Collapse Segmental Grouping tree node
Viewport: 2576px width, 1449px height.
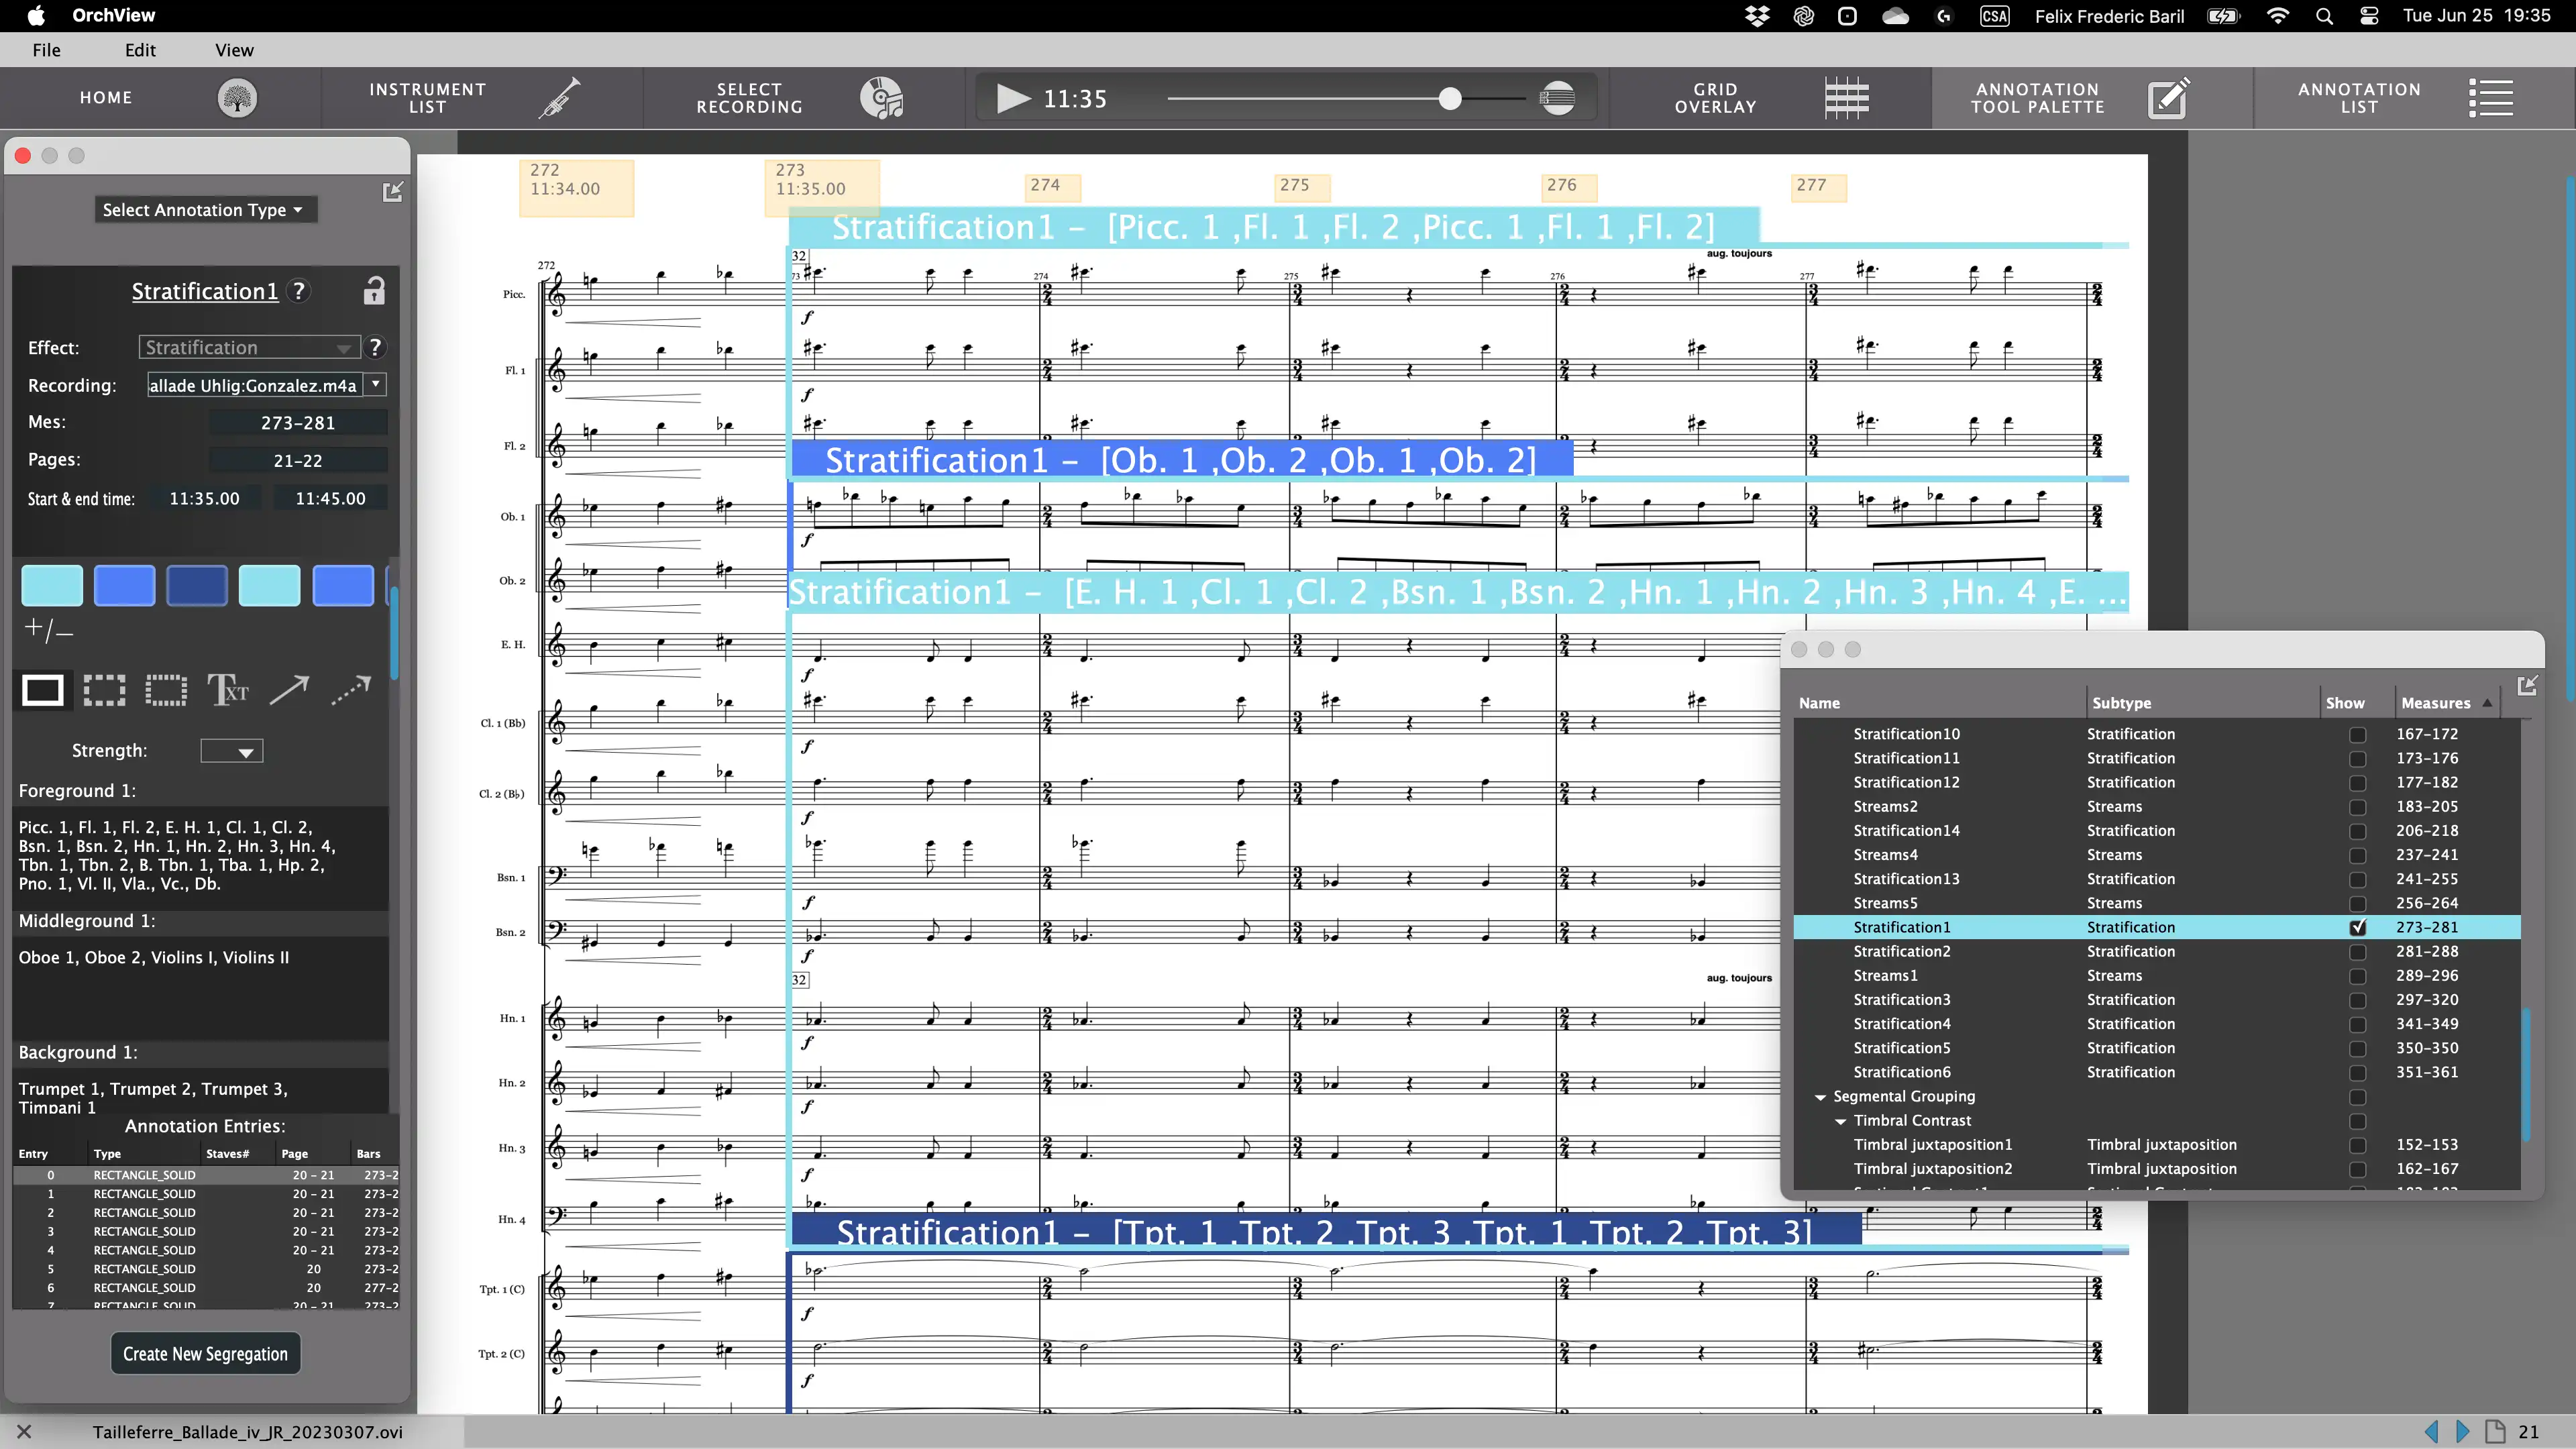click(1820, 1097)
